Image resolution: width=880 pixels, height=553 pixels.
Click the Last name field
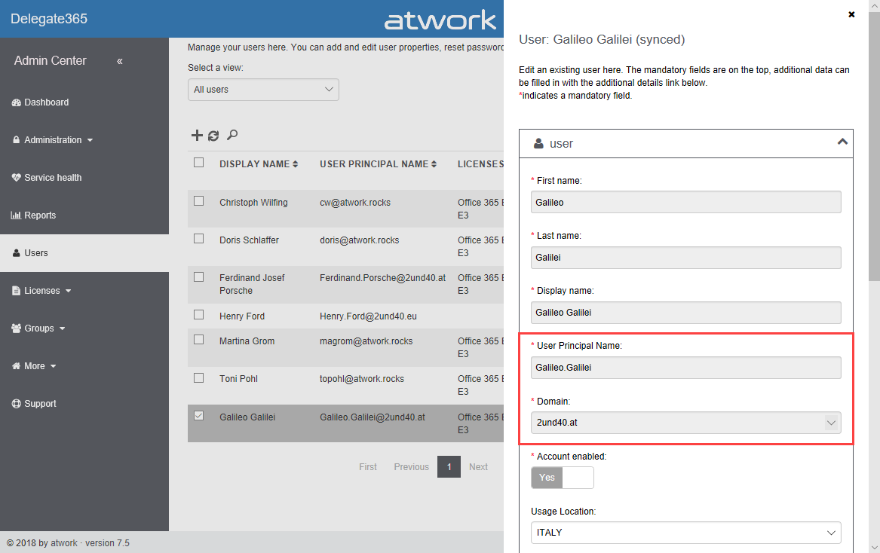[685, 258]
